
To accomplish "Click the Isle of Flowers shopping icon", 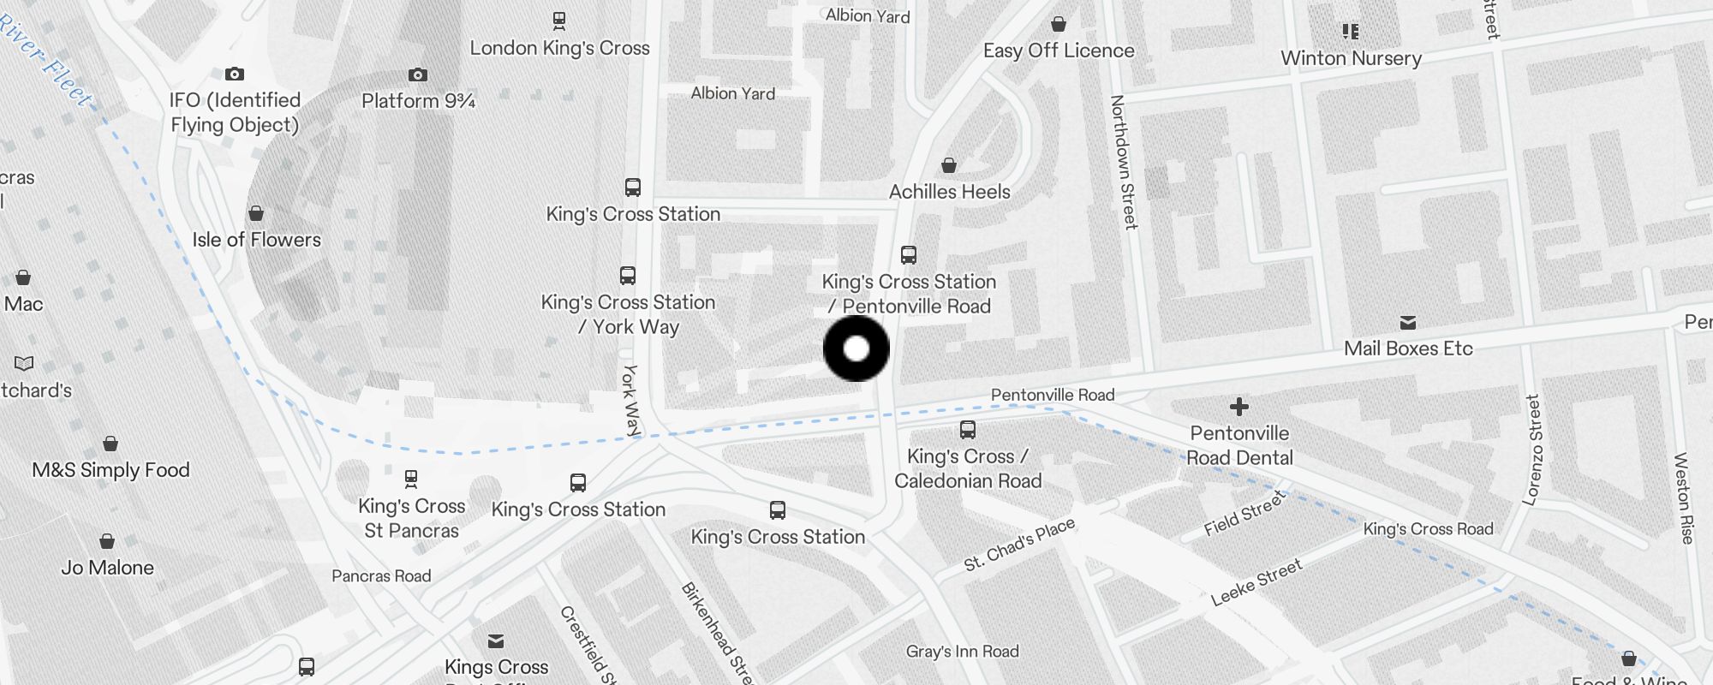I will [256, 213].
